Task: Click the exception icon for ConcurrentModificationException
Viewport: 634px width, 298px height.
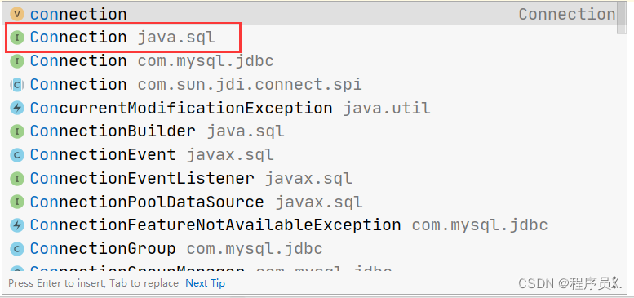Action: tap(16, 108)
